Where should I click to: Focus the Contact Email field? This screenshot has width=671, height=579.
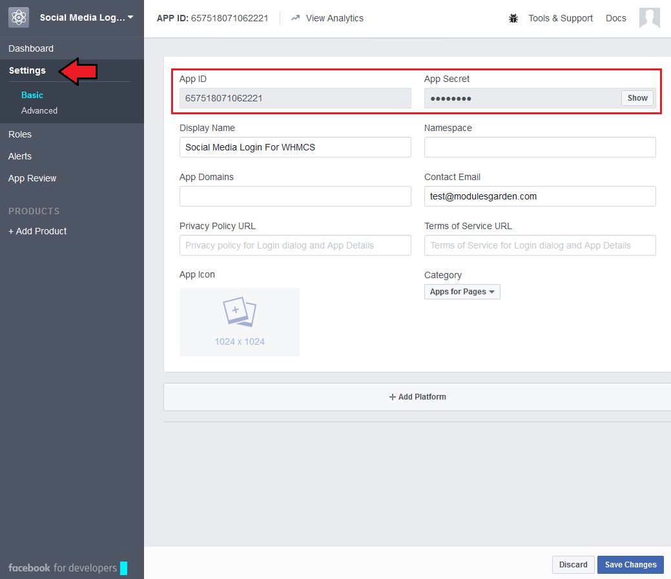click(540, 196)
